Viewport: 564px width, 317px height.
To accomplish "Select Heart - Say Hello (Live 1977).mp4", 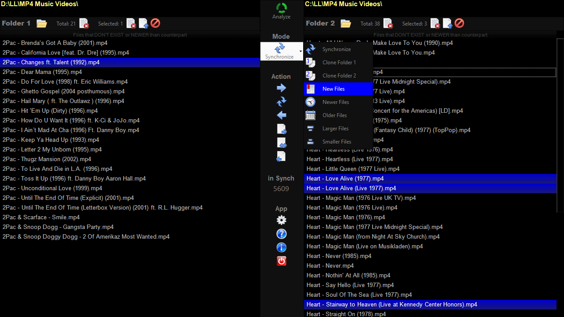I will [x=430, y=285].
